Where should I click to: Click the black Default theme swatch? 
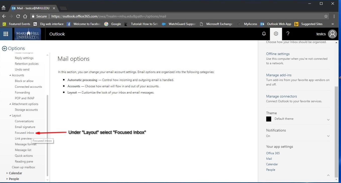(x=269, y=119)
